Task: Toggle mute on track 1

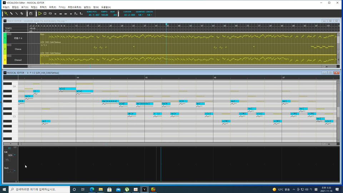Action: [x=8, y=34]
